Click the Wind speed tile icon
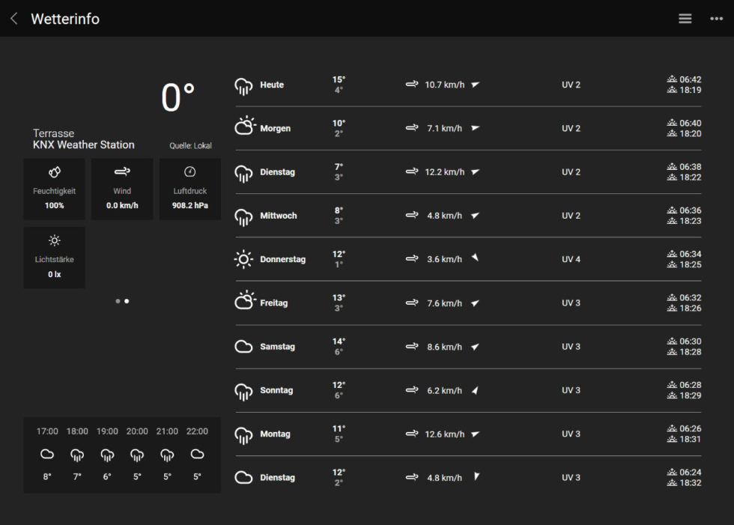The image size is (734, 525). [x=121, y=172]
